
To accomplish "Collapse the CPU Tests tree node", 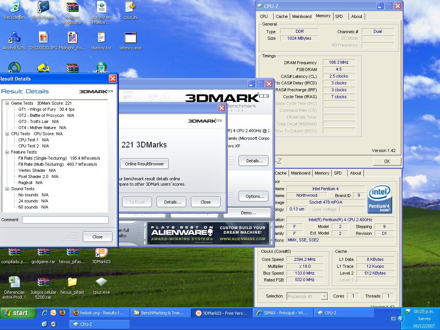I will tap(7, 134).
